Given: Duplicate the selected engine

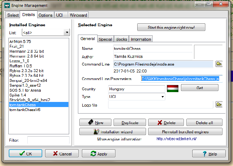Looking at the screenshot, I should click(x=130, y=122).
